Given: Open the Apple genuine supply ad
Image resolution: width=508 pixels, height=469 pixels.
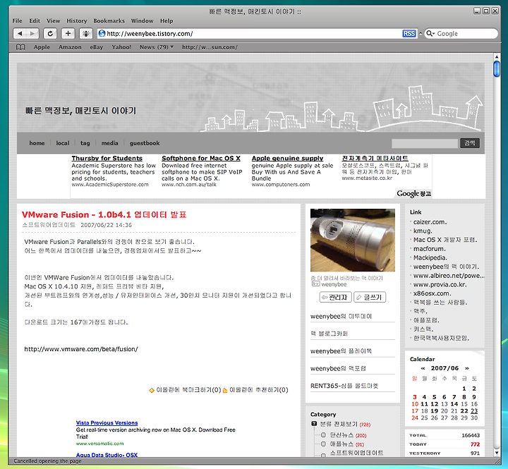Looking at the screenshot, I should coord(287,159).
